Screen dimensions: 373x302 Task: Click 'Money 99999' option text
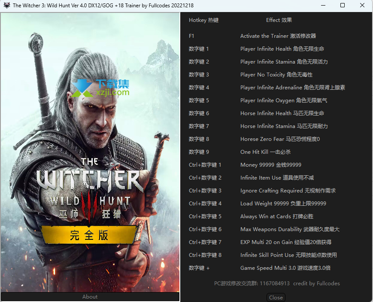pyautogui.click(x=271, y=165)
